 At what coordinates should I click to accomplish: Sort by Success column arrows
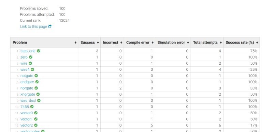(x=98, y=43)
